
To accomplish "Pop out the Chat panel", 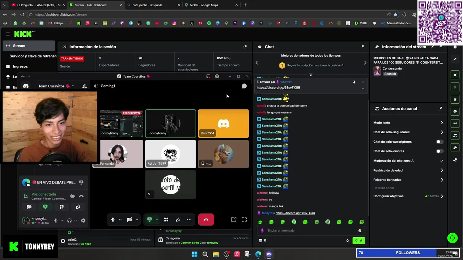I will tap(362, 47).
